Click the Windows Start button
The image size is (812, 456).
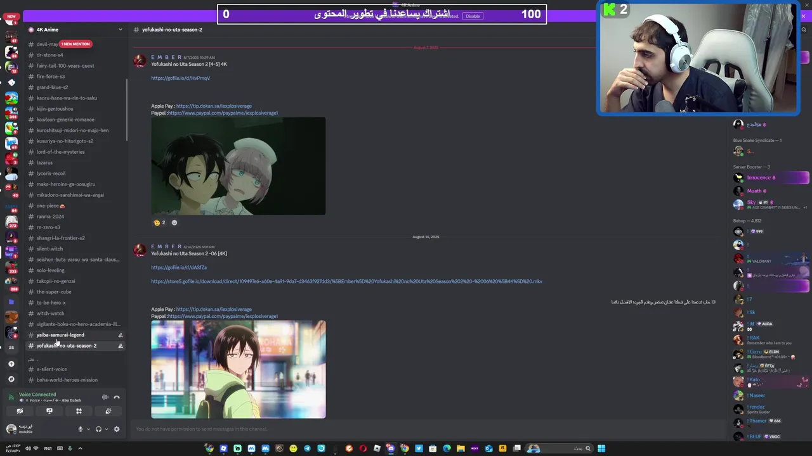601,448
